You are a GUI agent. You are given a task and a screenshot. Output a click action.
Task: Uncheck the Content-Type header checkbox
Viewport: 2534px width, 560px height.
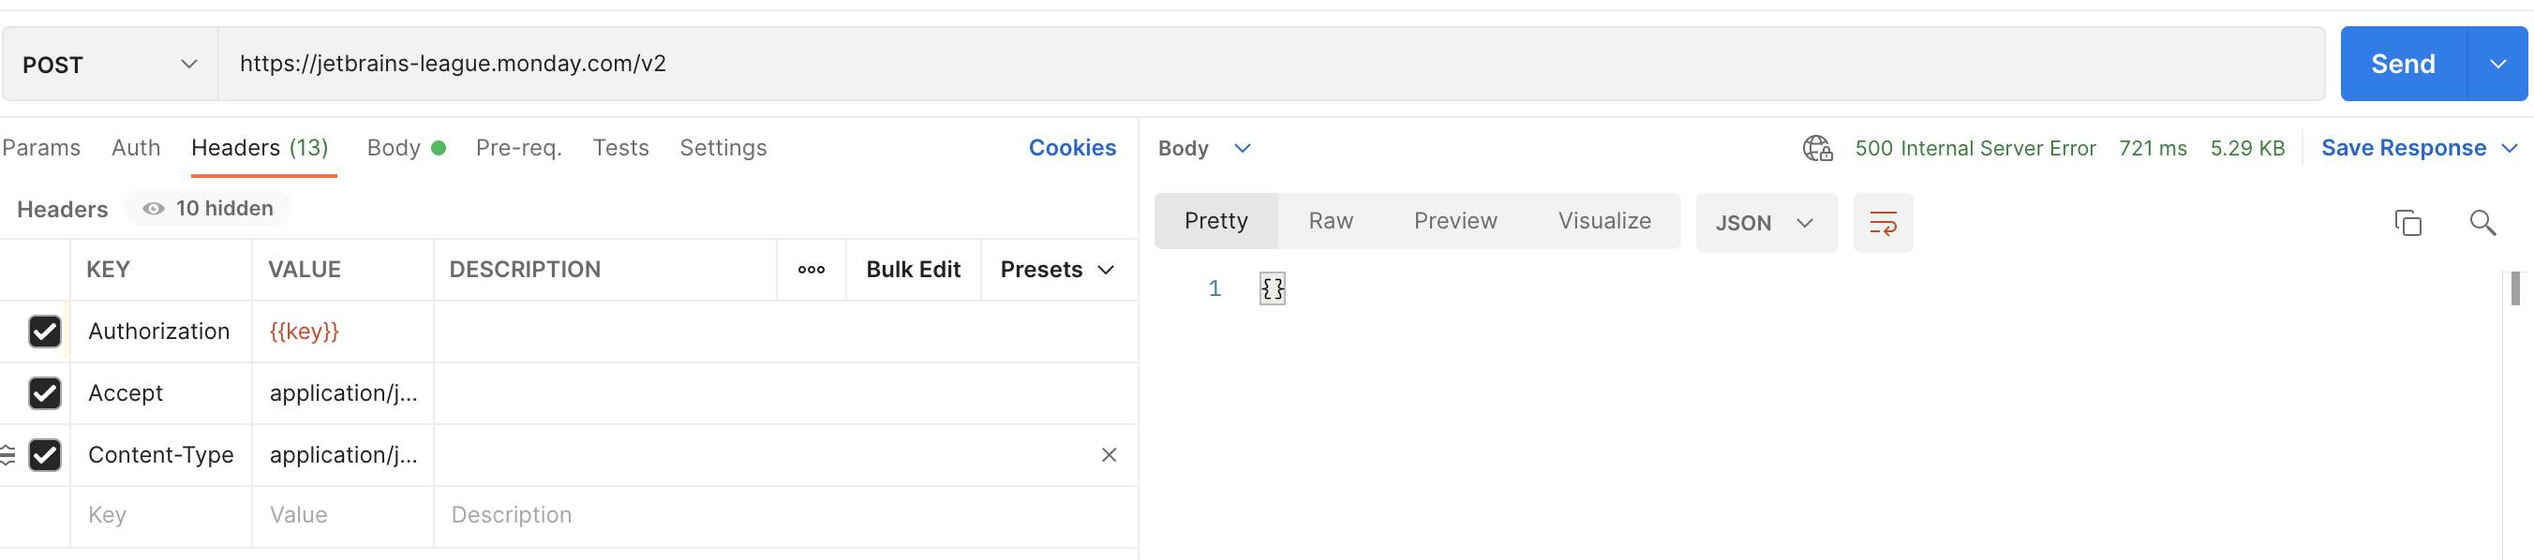(45, 455)
